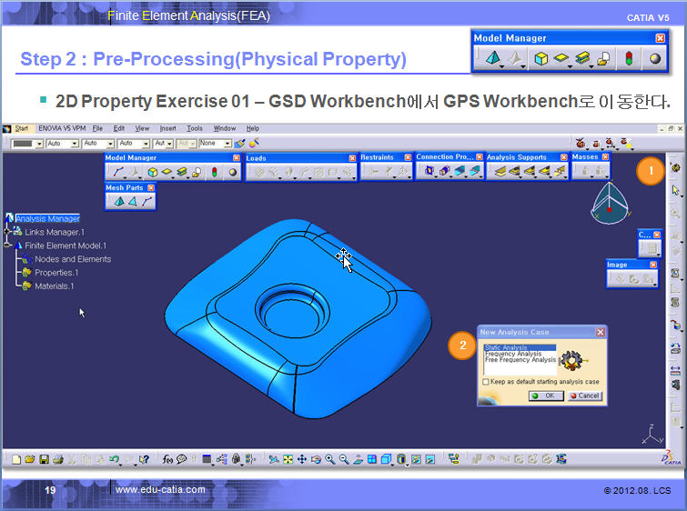Select Static Analysis in the case list
Viewport: 687px width, 511px height.
[x=520, y=347]
